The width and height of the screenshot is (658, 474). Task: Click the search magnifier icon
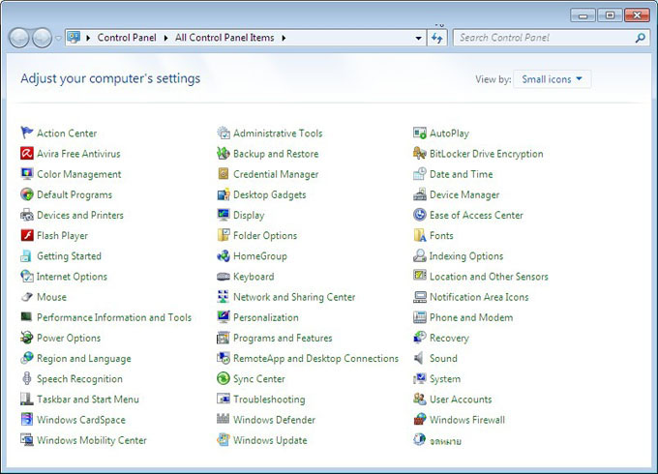point(640,38)
